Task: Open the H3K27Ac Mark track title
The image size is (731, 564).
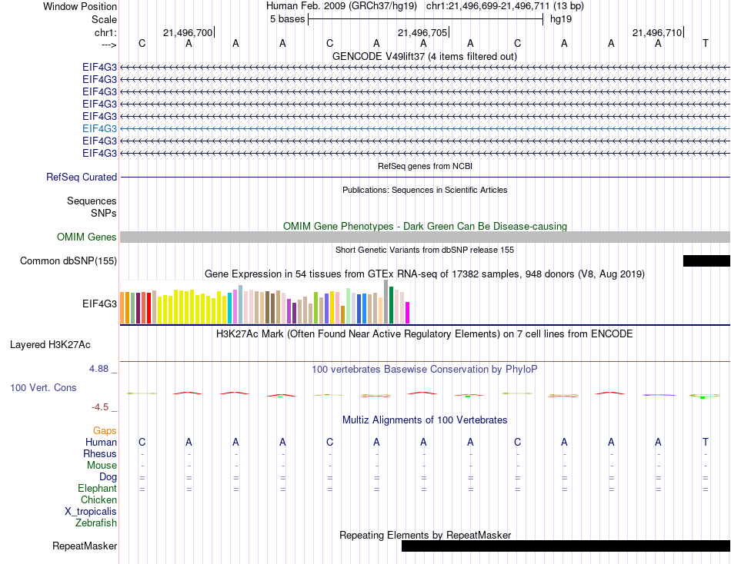Action: [x=425, y=334]
